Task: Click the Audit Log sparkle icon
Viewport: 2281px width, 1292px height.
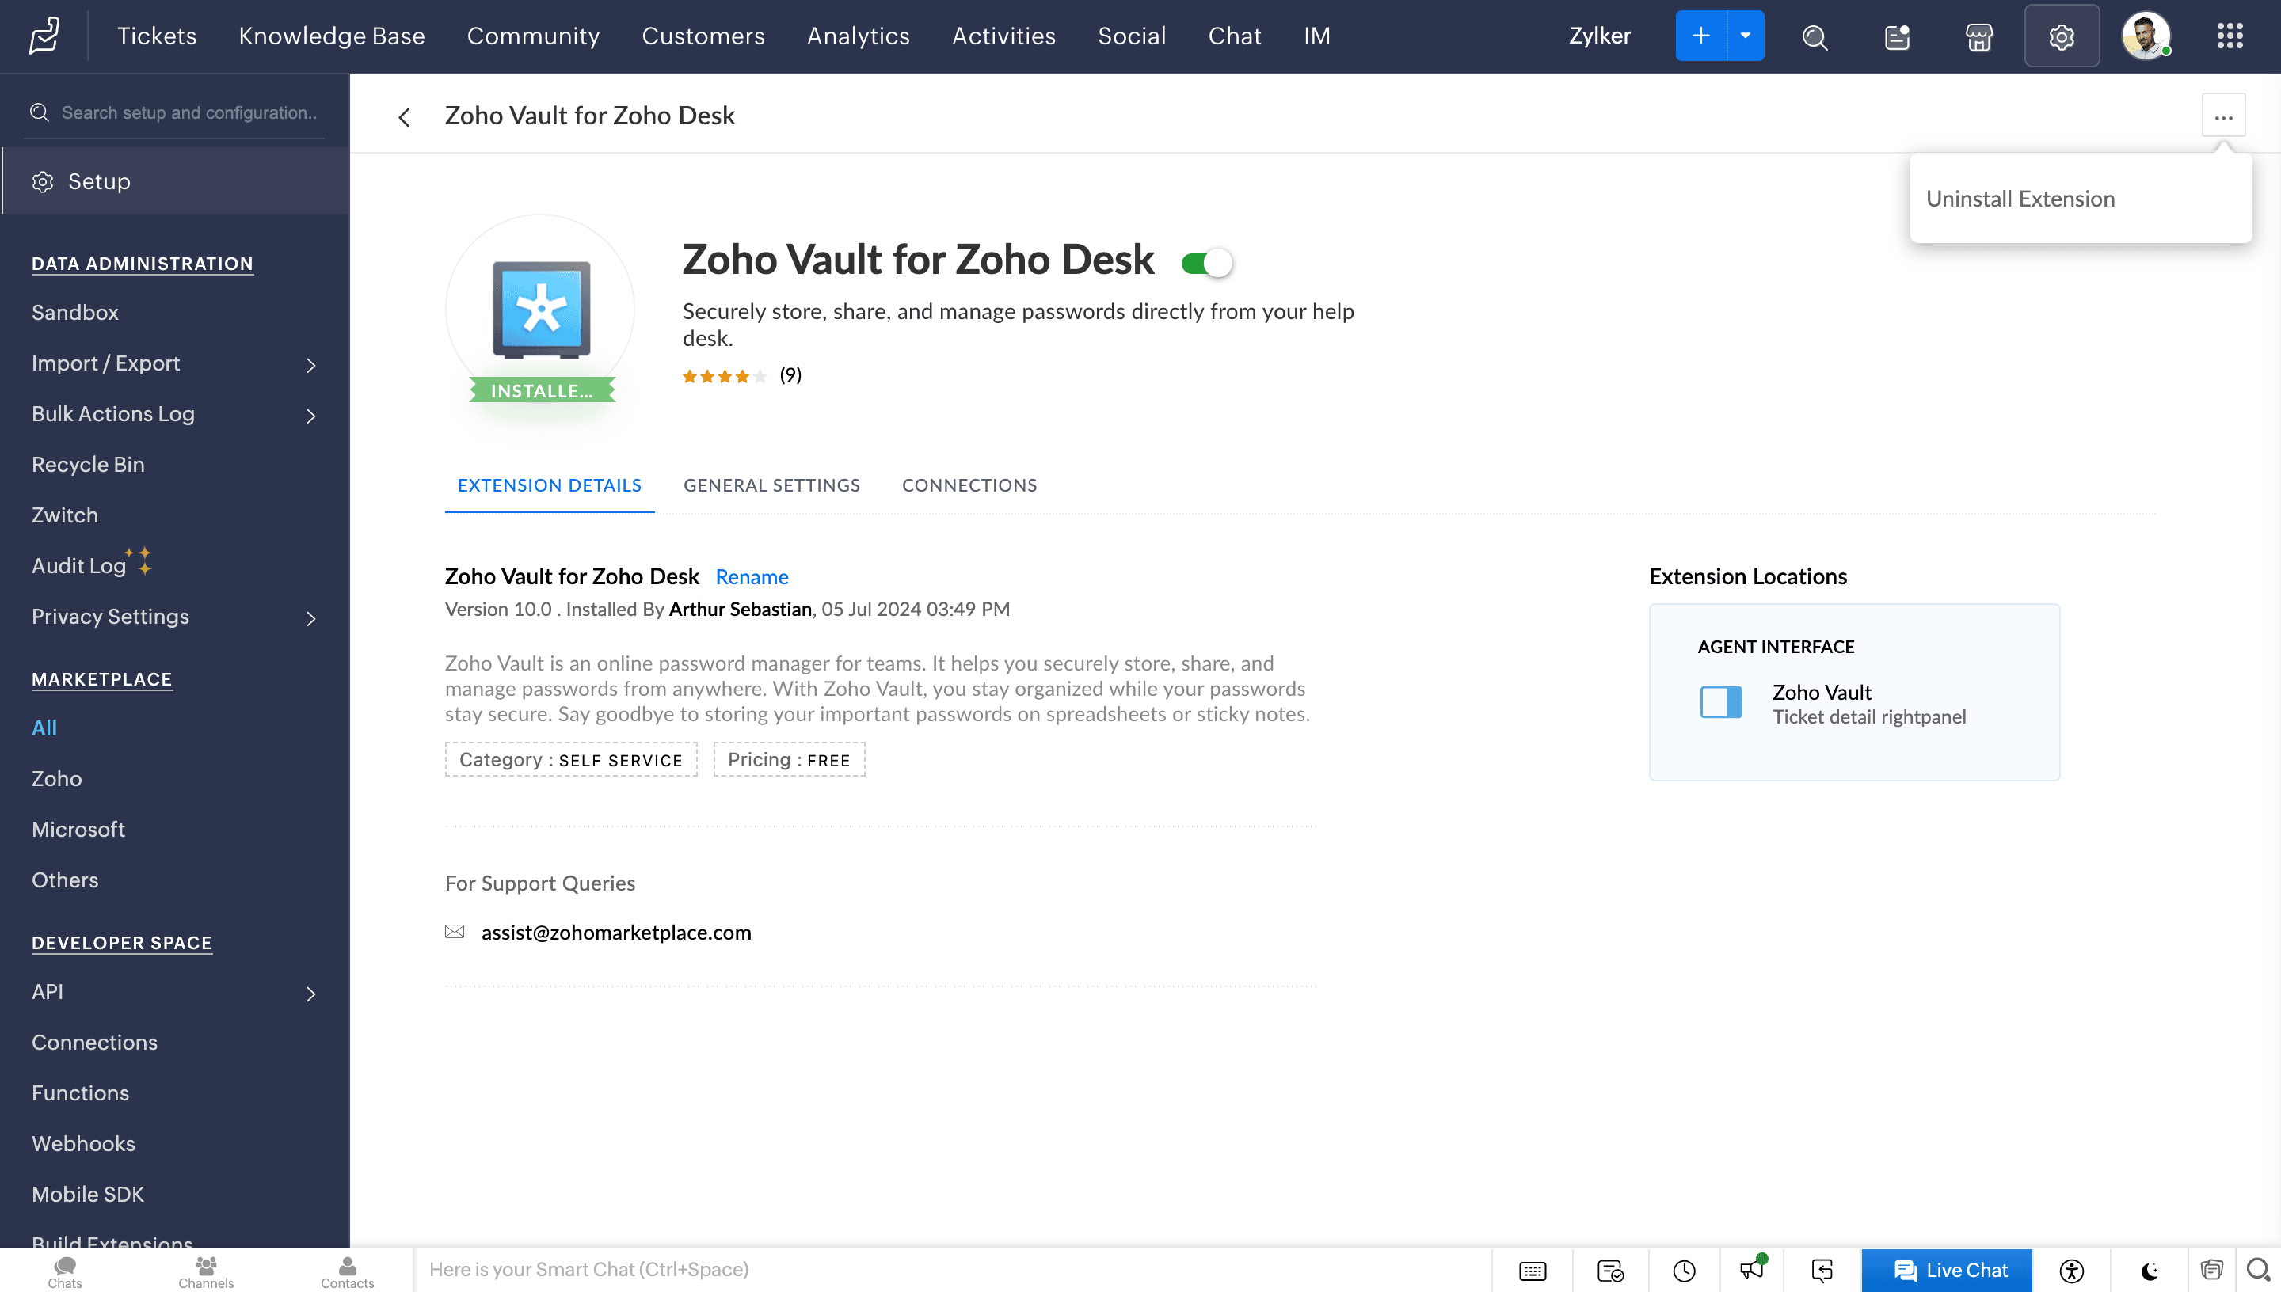Action: click(x=139, y=560)
